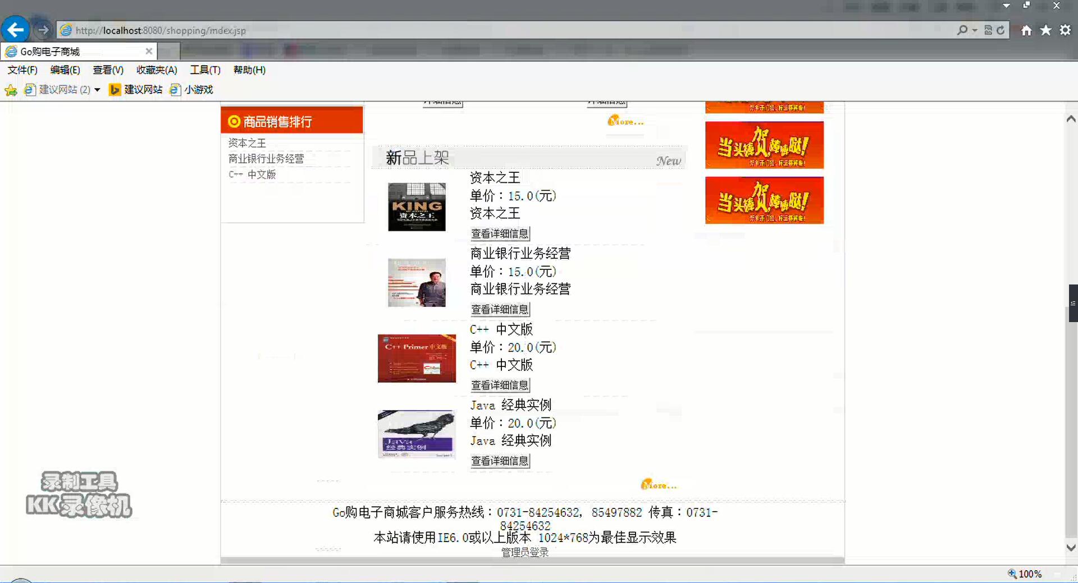
Task: Click the browser forward arrow button
Action: [43, 30]
